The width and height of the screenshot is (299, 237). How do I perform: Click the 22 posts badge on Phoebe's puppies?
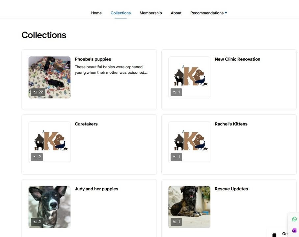click(38, 92)
